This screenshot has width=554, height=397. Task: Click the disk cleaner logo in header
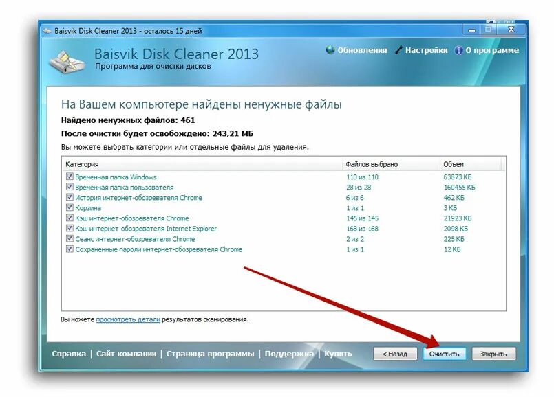click(x=67, y=63)
